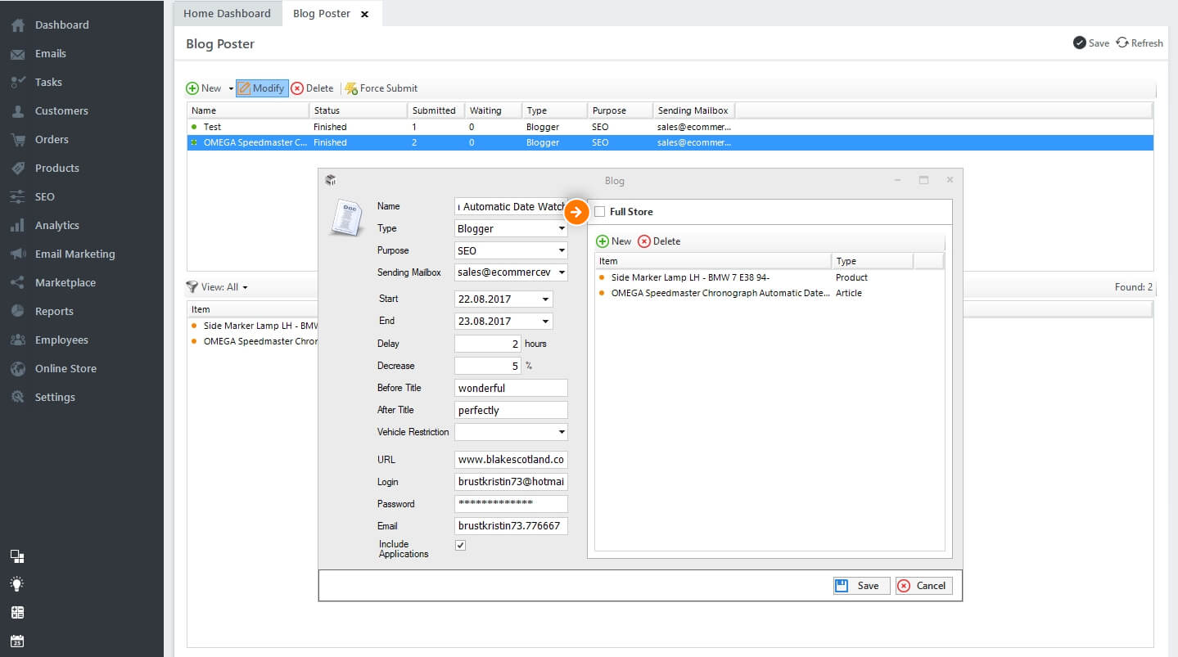Select the highlighted OMEGA Speedmaster row in the poster list
This screenshot has width=1178, height=657.
(x=670, y=142)
